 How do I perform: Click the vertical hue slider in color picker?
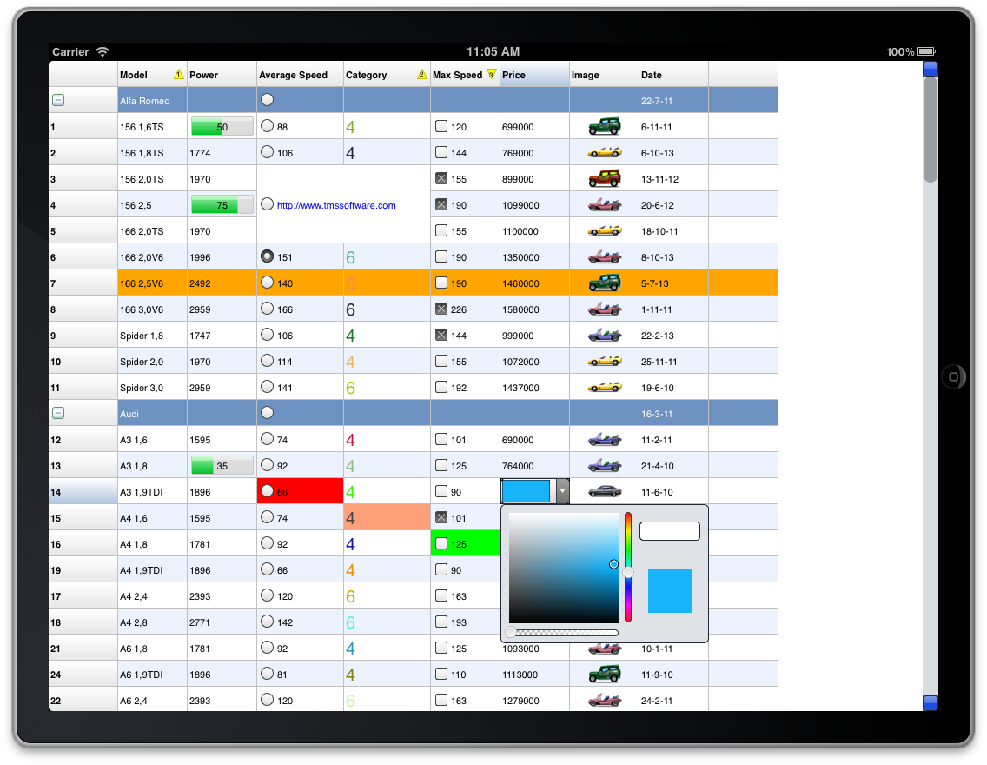point(627,567)
